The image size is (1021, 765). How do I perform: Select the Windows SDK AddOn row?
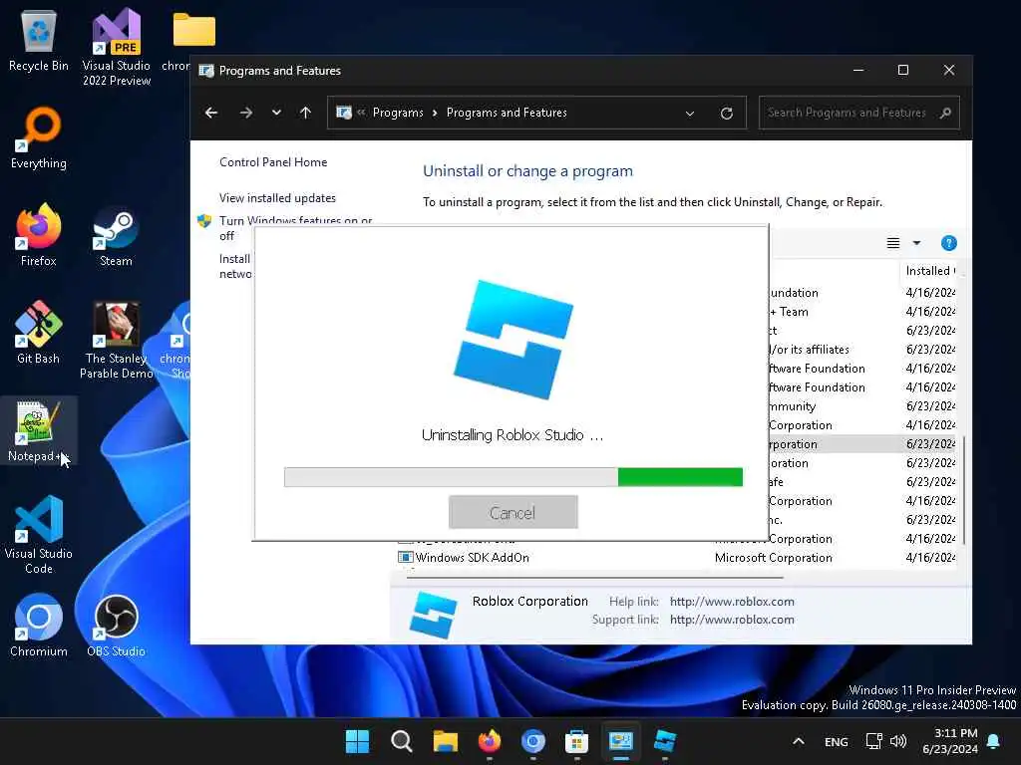pyautogui.click(x=676, y=558)
